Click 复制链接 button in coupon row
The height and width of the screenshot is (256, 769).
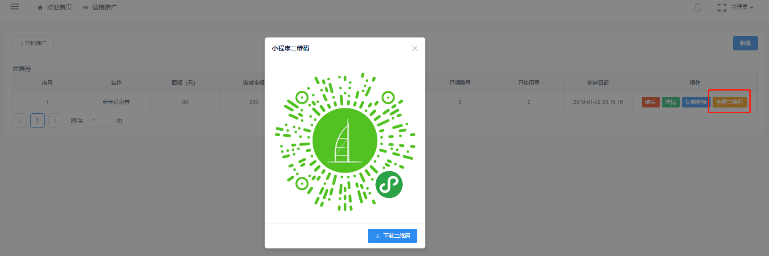click(x=695, y=102)
